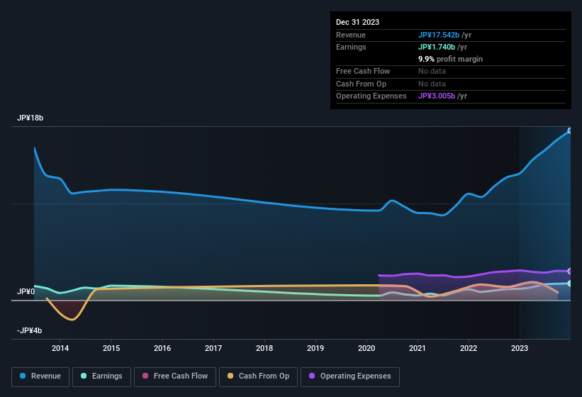Click the 2014 x-axis label
Image resolution: width=582 pixels, height=397 pixels.
(x=60, y=348)
